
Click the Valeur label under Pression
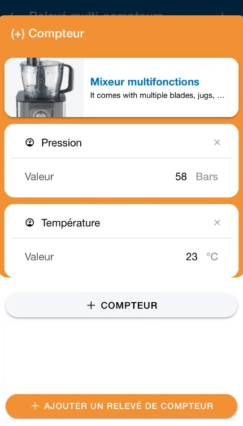coord(40,177)
